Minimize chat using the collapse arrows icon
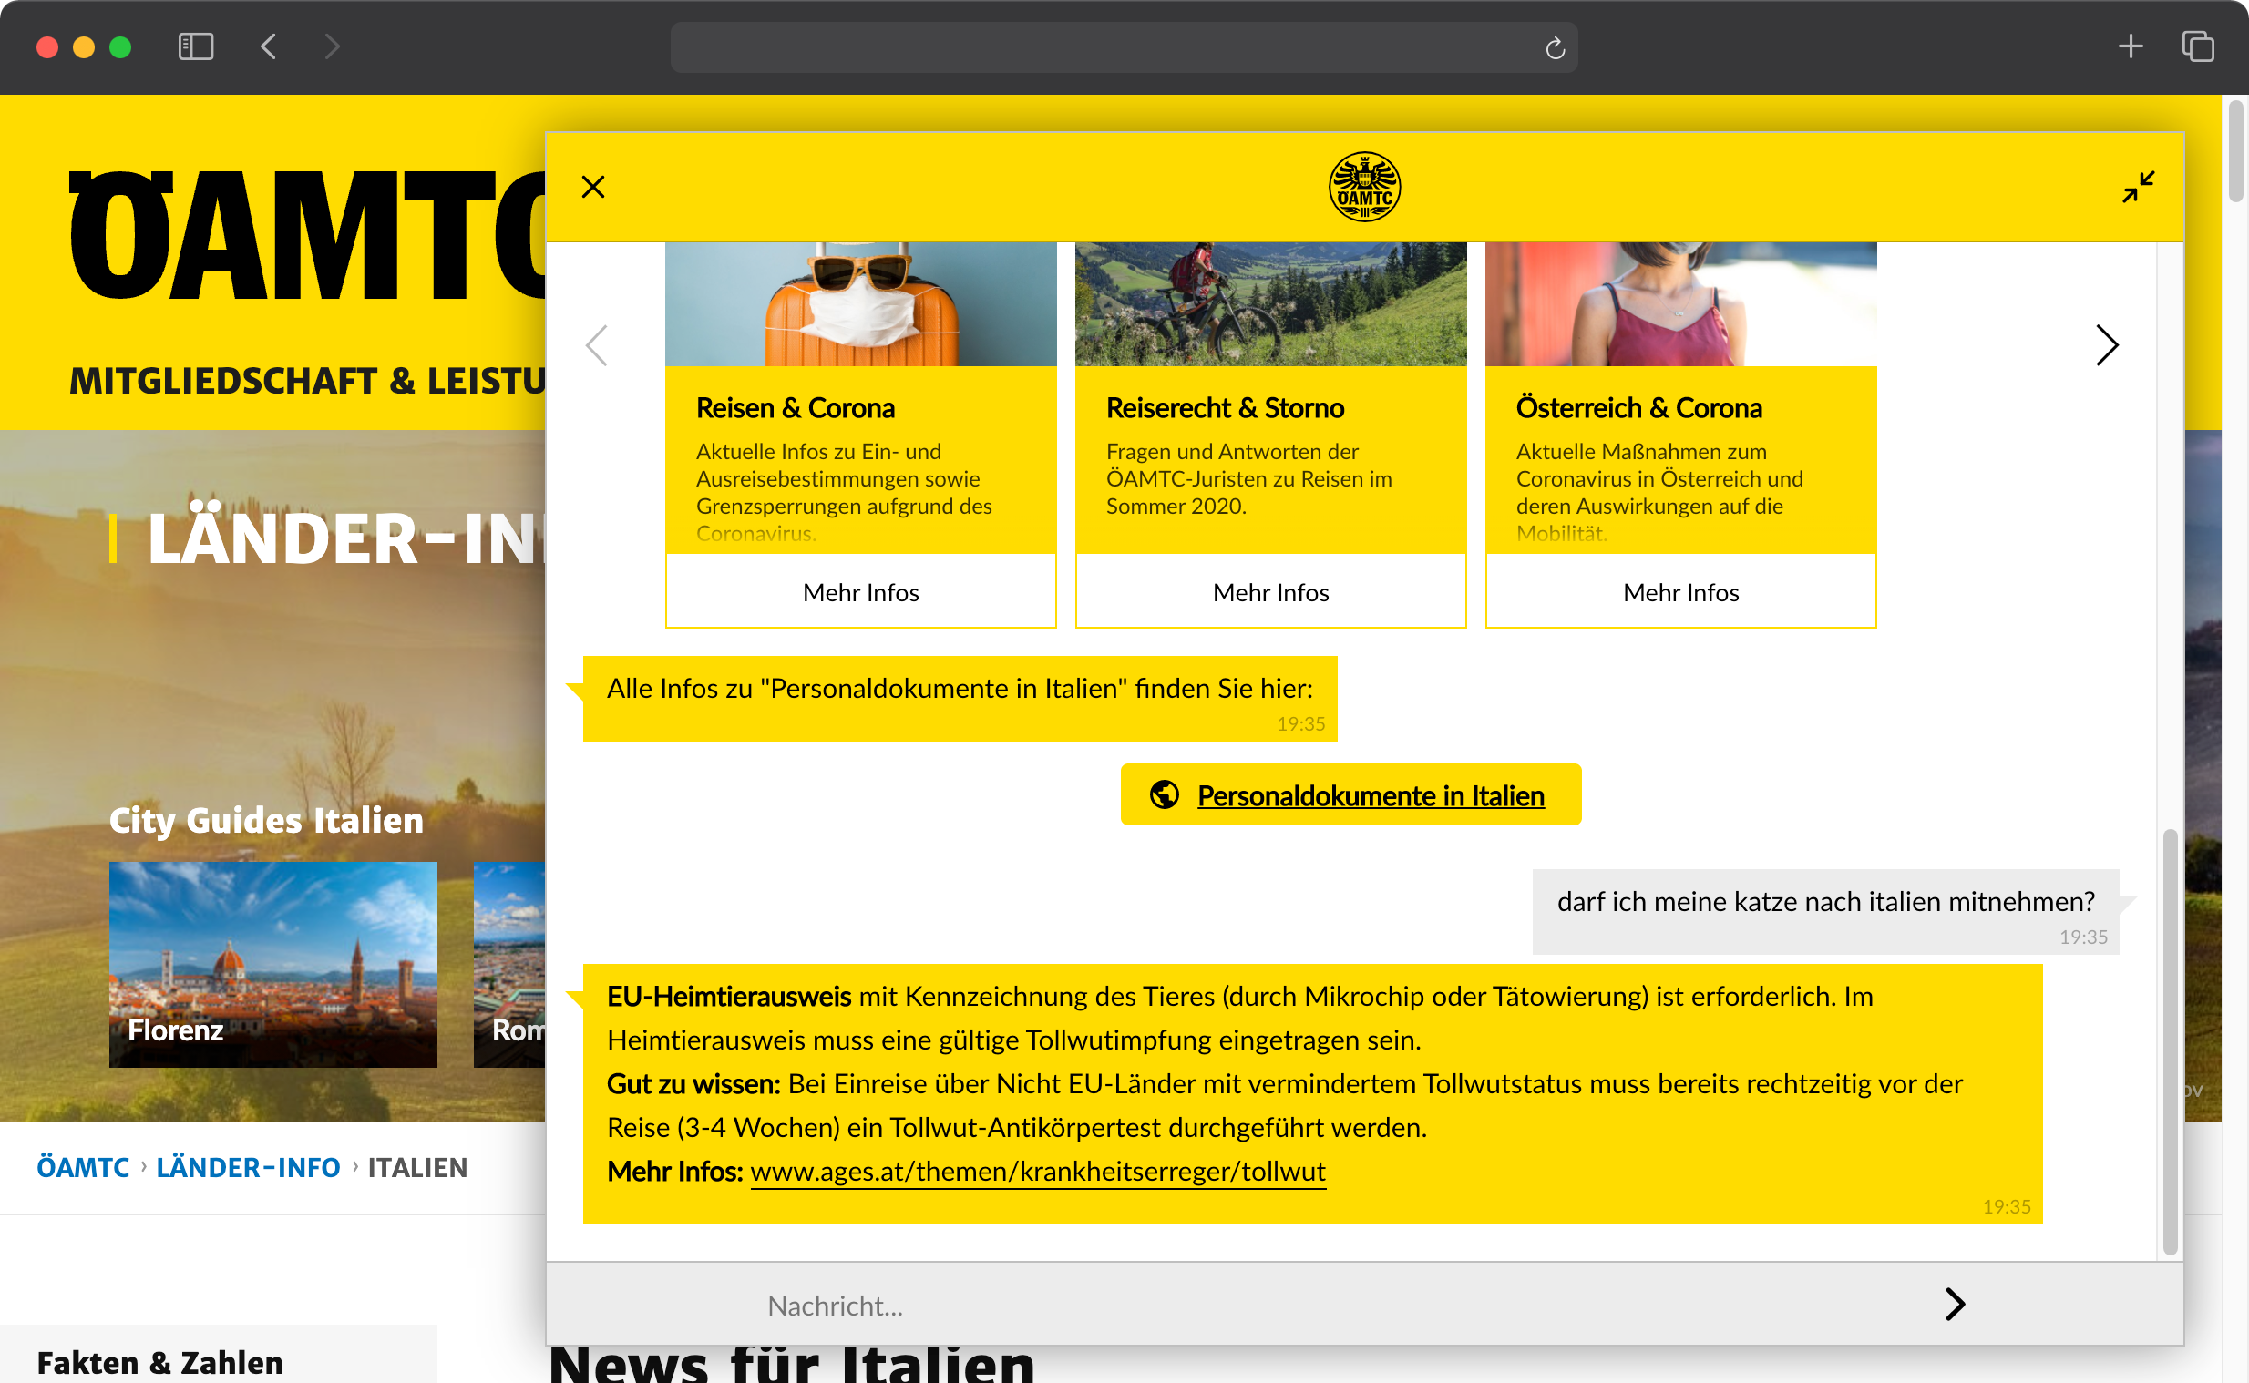 point(2139,188)
